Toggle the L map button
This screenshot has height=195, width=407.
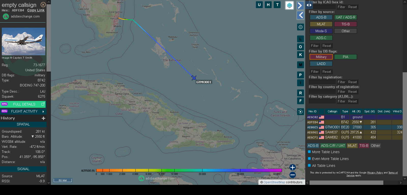pyautogui.click(x=300, y=39)
